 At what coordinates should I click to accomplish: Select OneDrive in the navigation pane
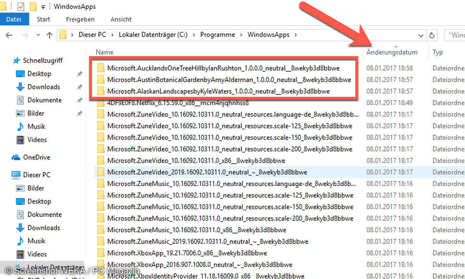(36, 157)
